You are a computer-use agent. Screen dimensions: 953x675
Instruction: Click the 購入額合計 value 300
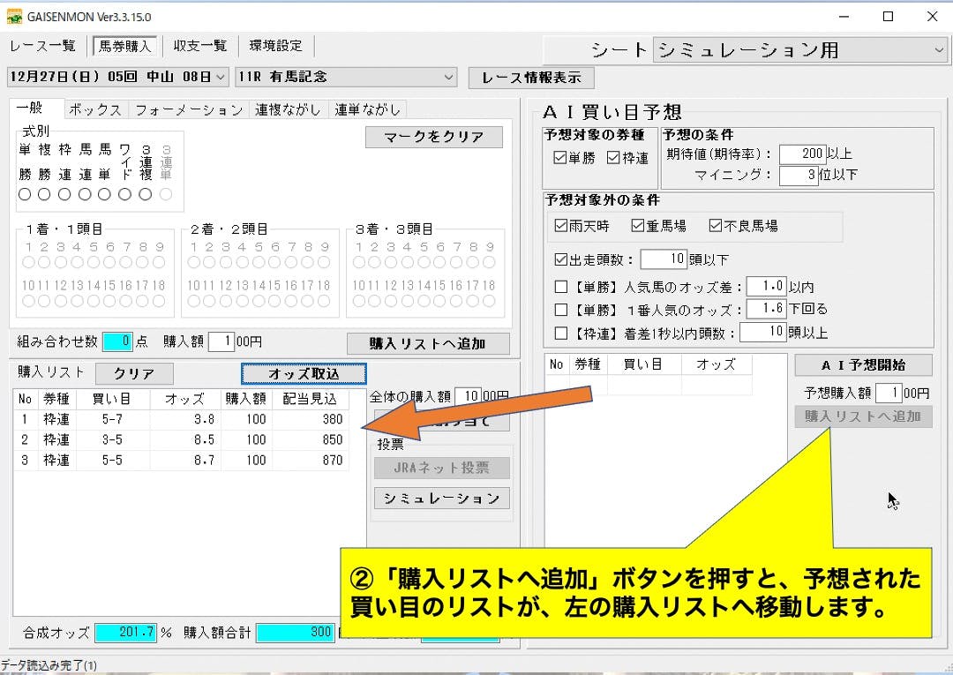[296, 633]
